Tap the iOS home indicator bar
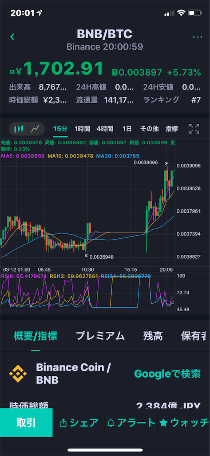 pos(105,450)
